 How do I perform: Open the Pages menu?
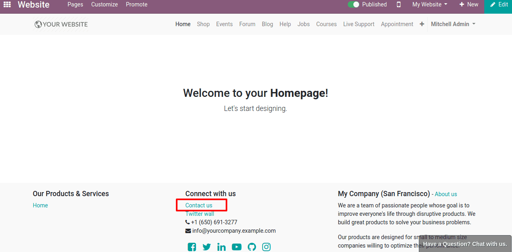(75, 4)
